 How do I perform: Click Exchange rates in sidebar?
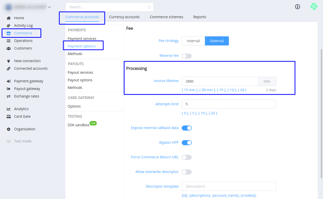tap(26, 96)
